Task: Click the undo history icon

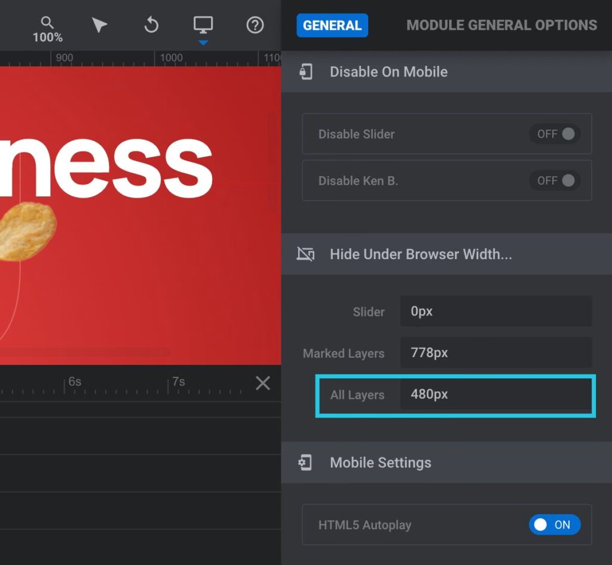Action: [x=151, y=25]
